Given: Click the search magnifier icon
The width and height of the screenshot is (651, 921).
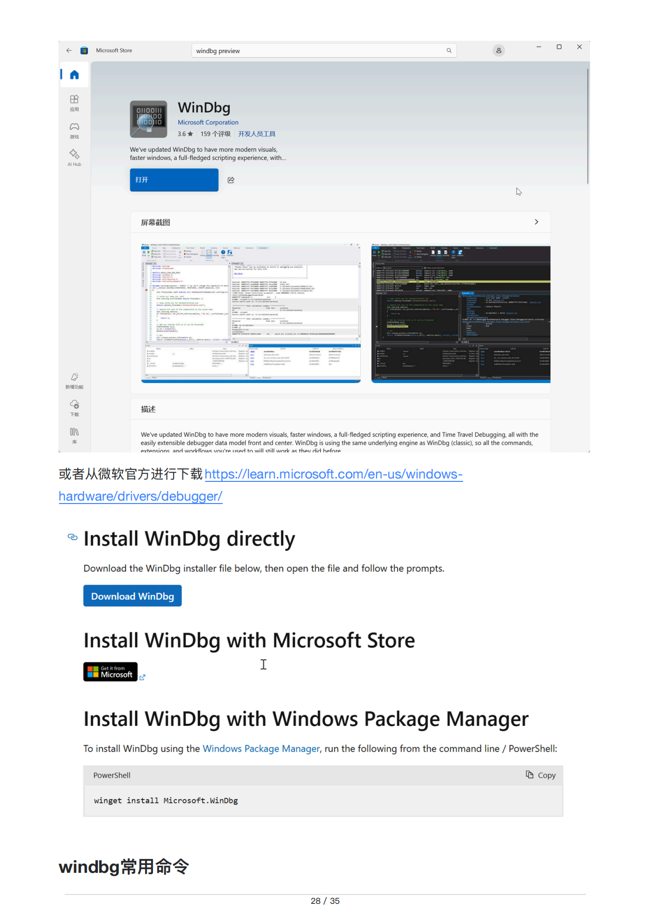Looking at the screenshot, I should click(449, 51).
